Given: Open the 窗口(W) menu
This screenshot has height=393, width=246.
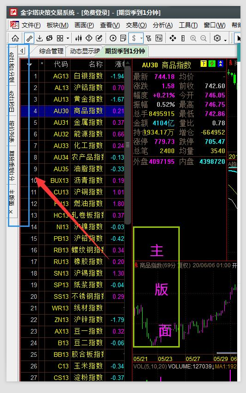Looking at the screenshot, I should tap(214, 25).
